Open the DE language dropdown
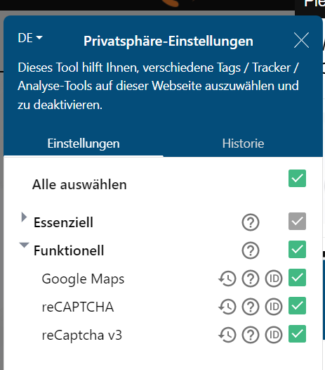The image size is (325, 370). tap(30, 38)
